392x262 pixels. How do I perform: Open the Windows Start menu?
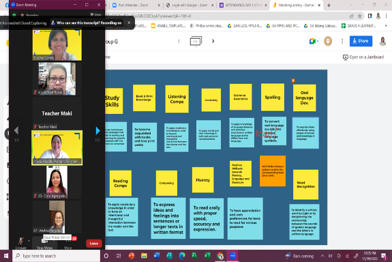[x=5, y=256]
